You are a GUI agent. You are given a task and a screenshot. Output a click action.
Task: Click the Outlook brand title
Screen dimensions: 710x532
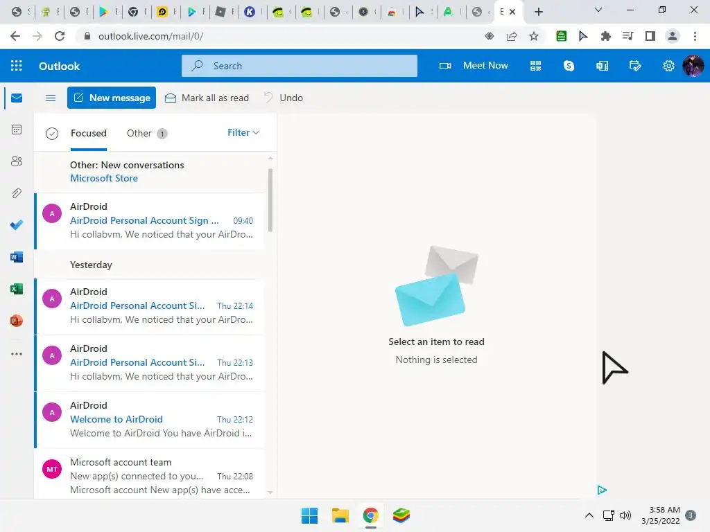click(60, 66)
